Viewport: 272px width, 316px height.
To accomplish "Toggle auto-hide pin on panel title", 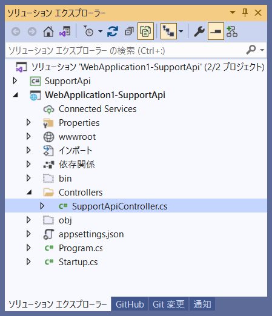I will (245, 13).
